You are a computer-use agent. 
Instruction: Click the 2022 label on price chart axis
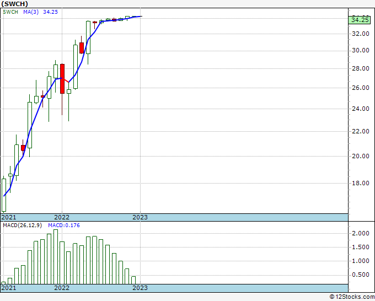pos(62,217)
